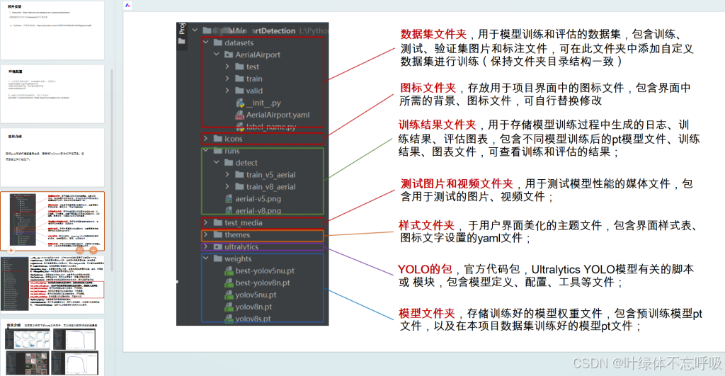Click the file icon of best-yolov8n.pt

pyautogui.click(x=229, y=283)
